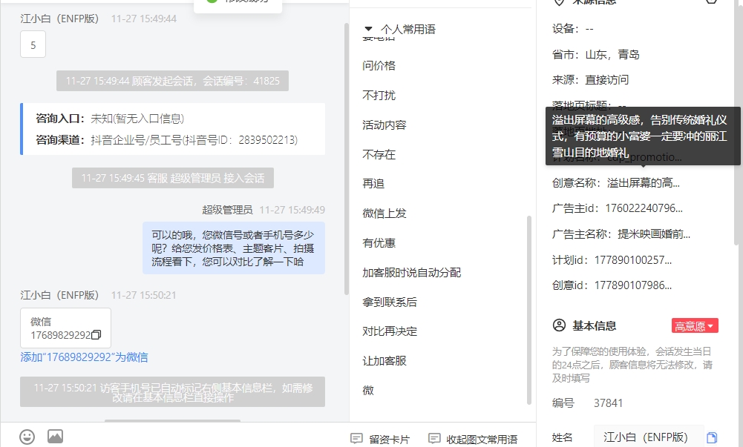743x447 pixels.
Task: Click the 超级管理员 sender name
Action: (x=227, y=210)
